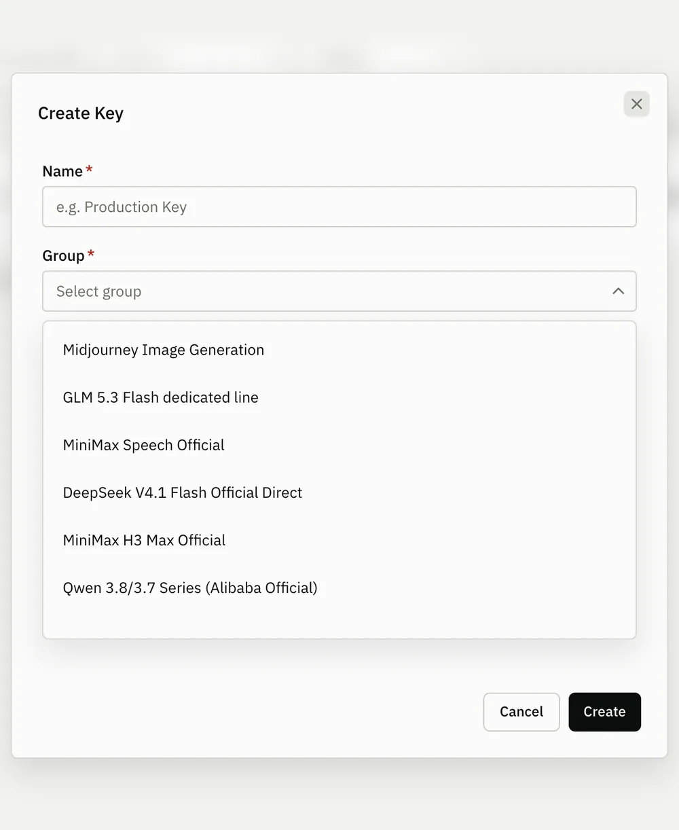Pick DeepSeek V4.1 Flash Official Direct
The height and width of the screenshot is (830, 679).
(339, 492)
